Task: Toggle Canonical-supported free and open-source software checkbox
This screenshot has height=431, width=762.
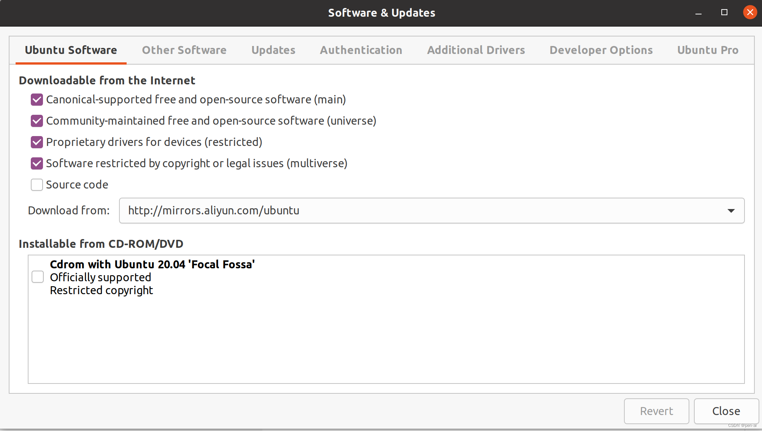Action: coord(36,99)
